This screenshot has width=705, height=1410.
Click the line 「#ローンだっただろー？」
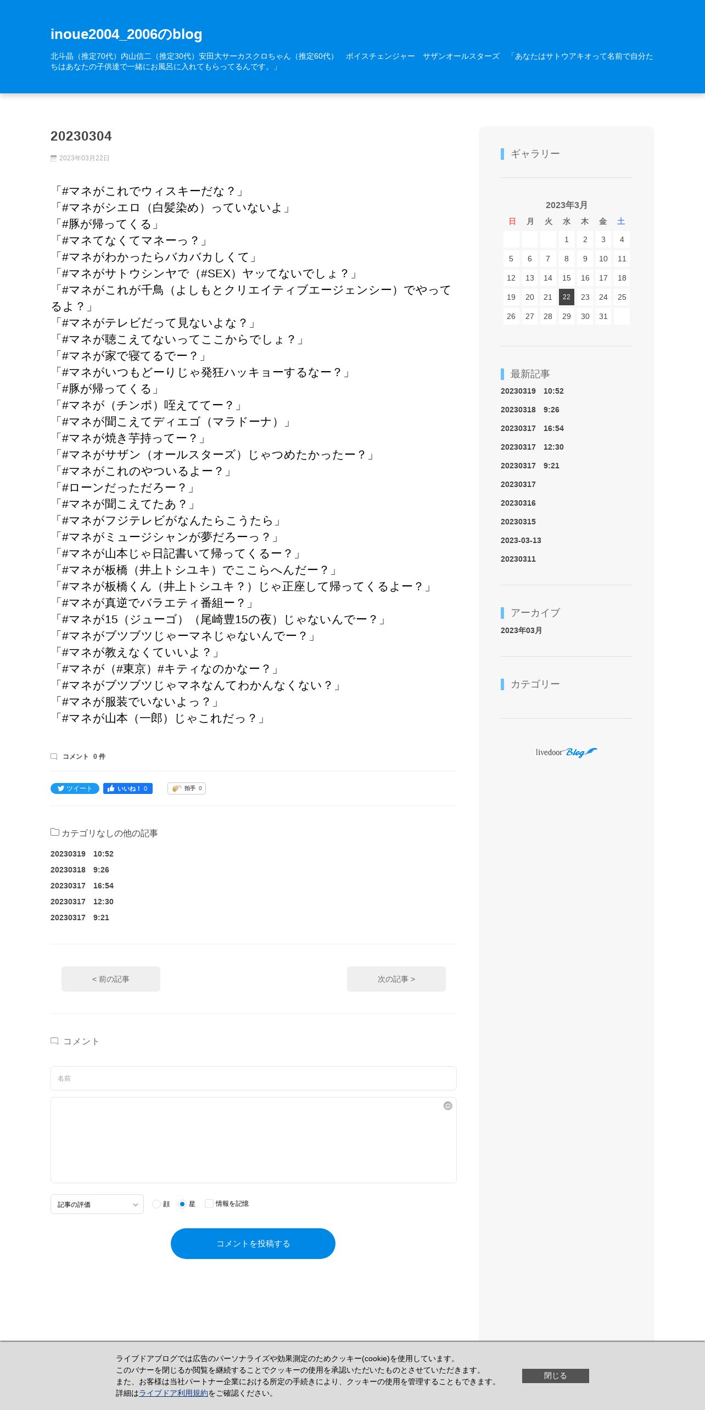coord(124,488)
